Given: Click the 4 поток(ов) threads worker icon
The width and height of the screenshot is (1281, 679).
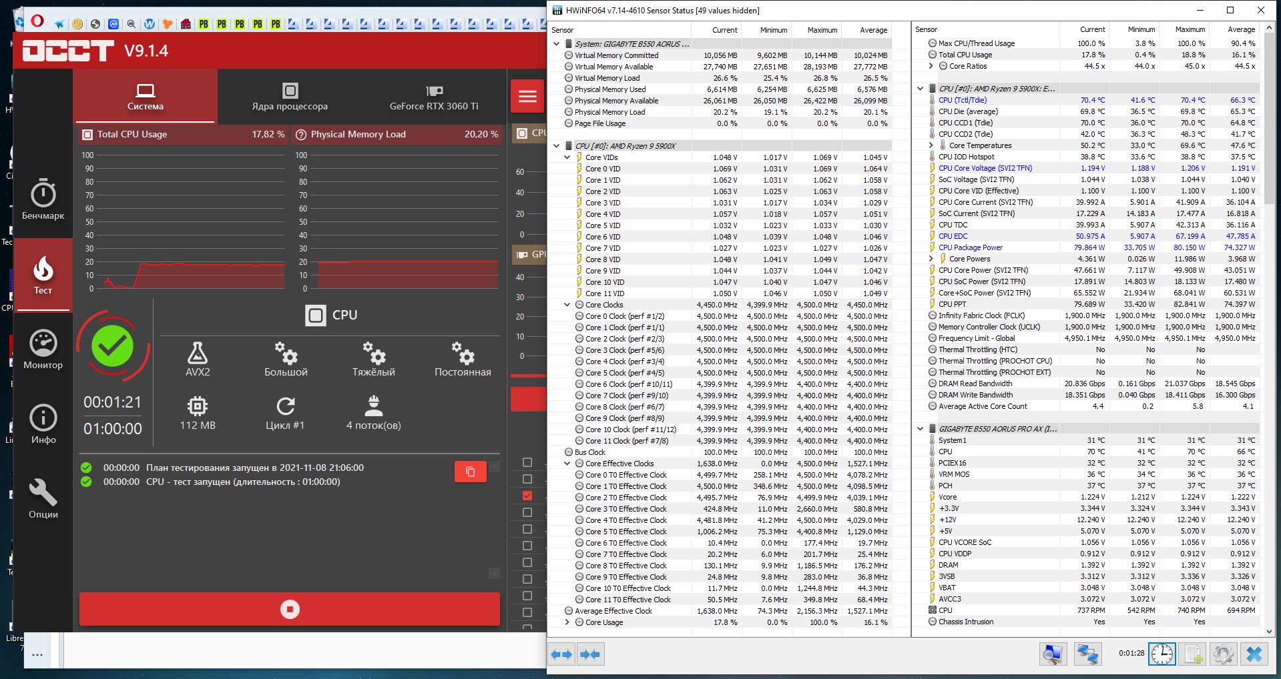Looking at the screenshot, I should click(x=374, y=406).
